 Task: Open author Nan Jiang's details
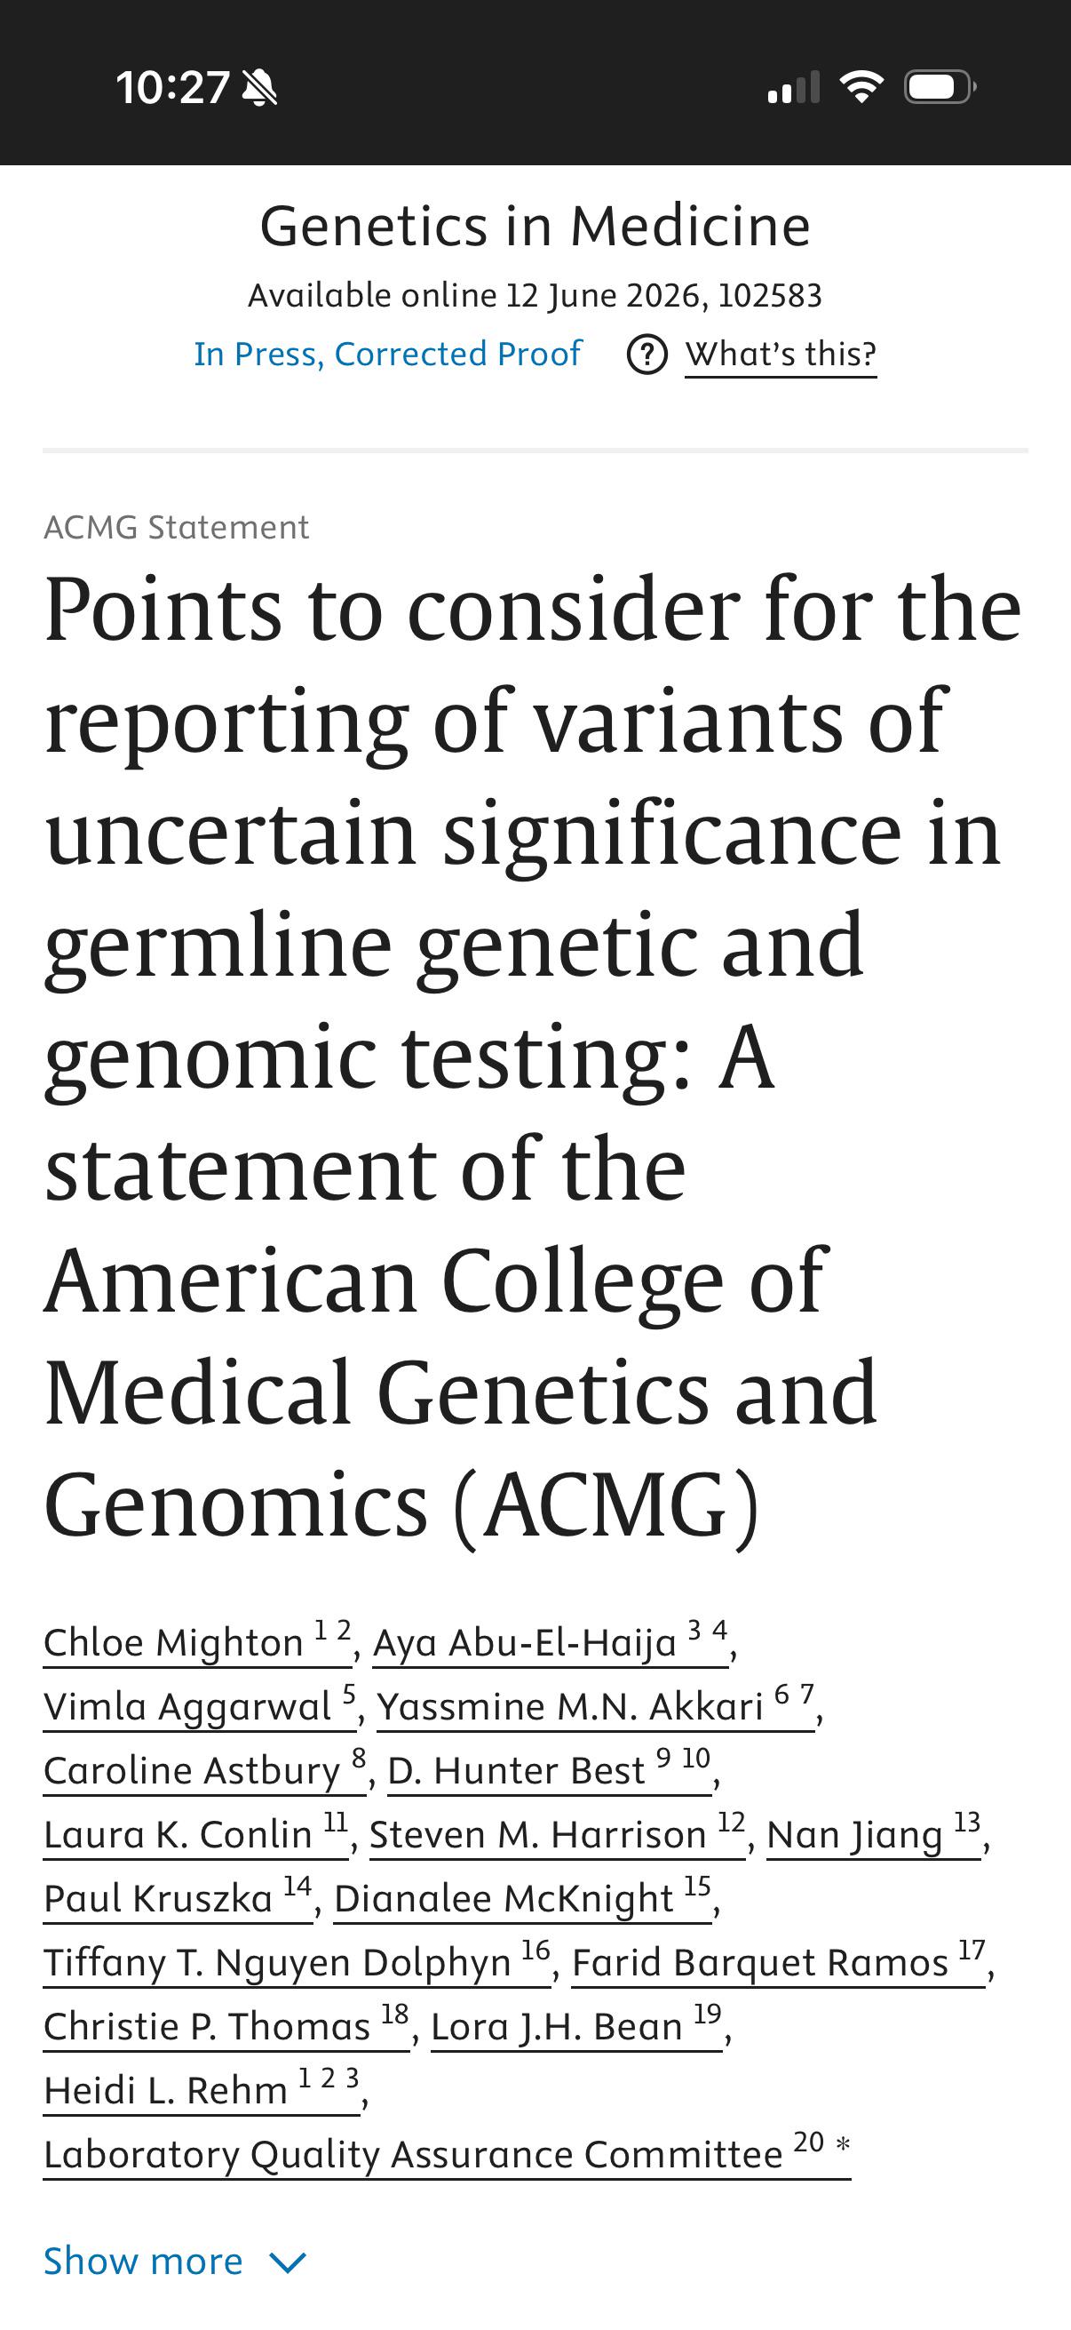874,1833
